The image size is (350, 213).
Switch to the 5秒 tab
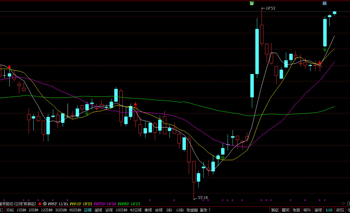point(169,210)
